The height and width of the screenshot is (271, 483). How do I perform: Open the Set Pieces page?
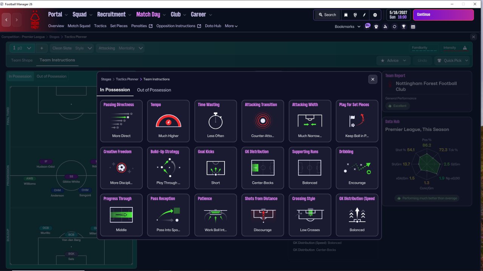pyautogui.click(x=119, y=26)
